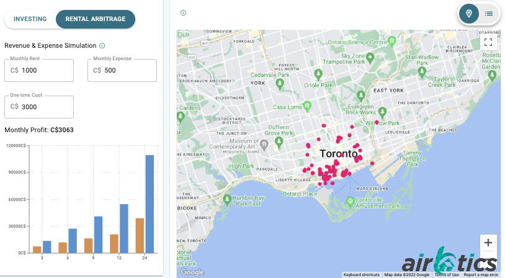Viewport: 505px width, 278px height.
Task: Select Rosetta McClain Gardens marker
Action: tap(492, 76)
